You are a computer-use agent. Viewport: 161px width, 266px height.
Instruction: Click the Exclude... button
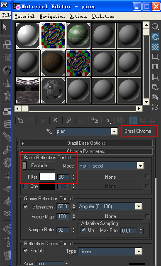(41, 165)
